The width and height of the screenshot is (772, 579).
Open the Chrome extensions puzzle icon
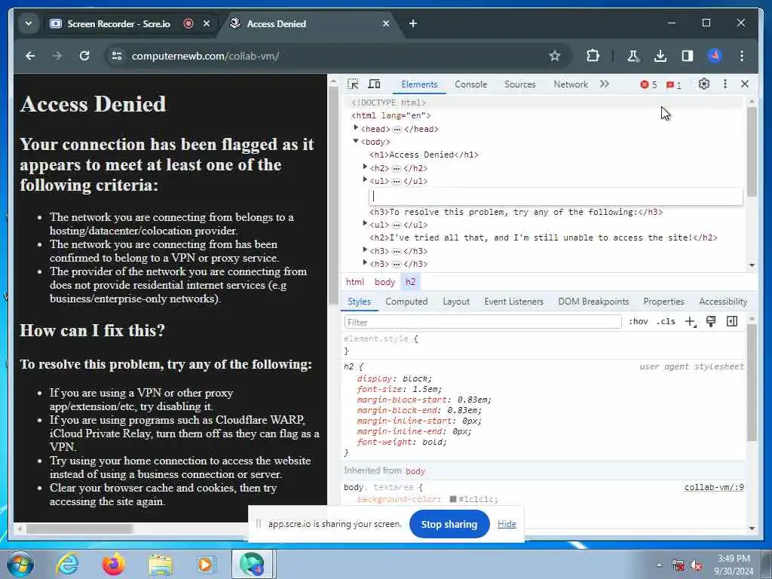click(x=593, y=56)
